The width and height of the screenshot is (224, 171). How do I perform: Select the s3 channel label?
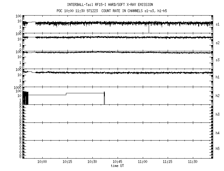217,60
